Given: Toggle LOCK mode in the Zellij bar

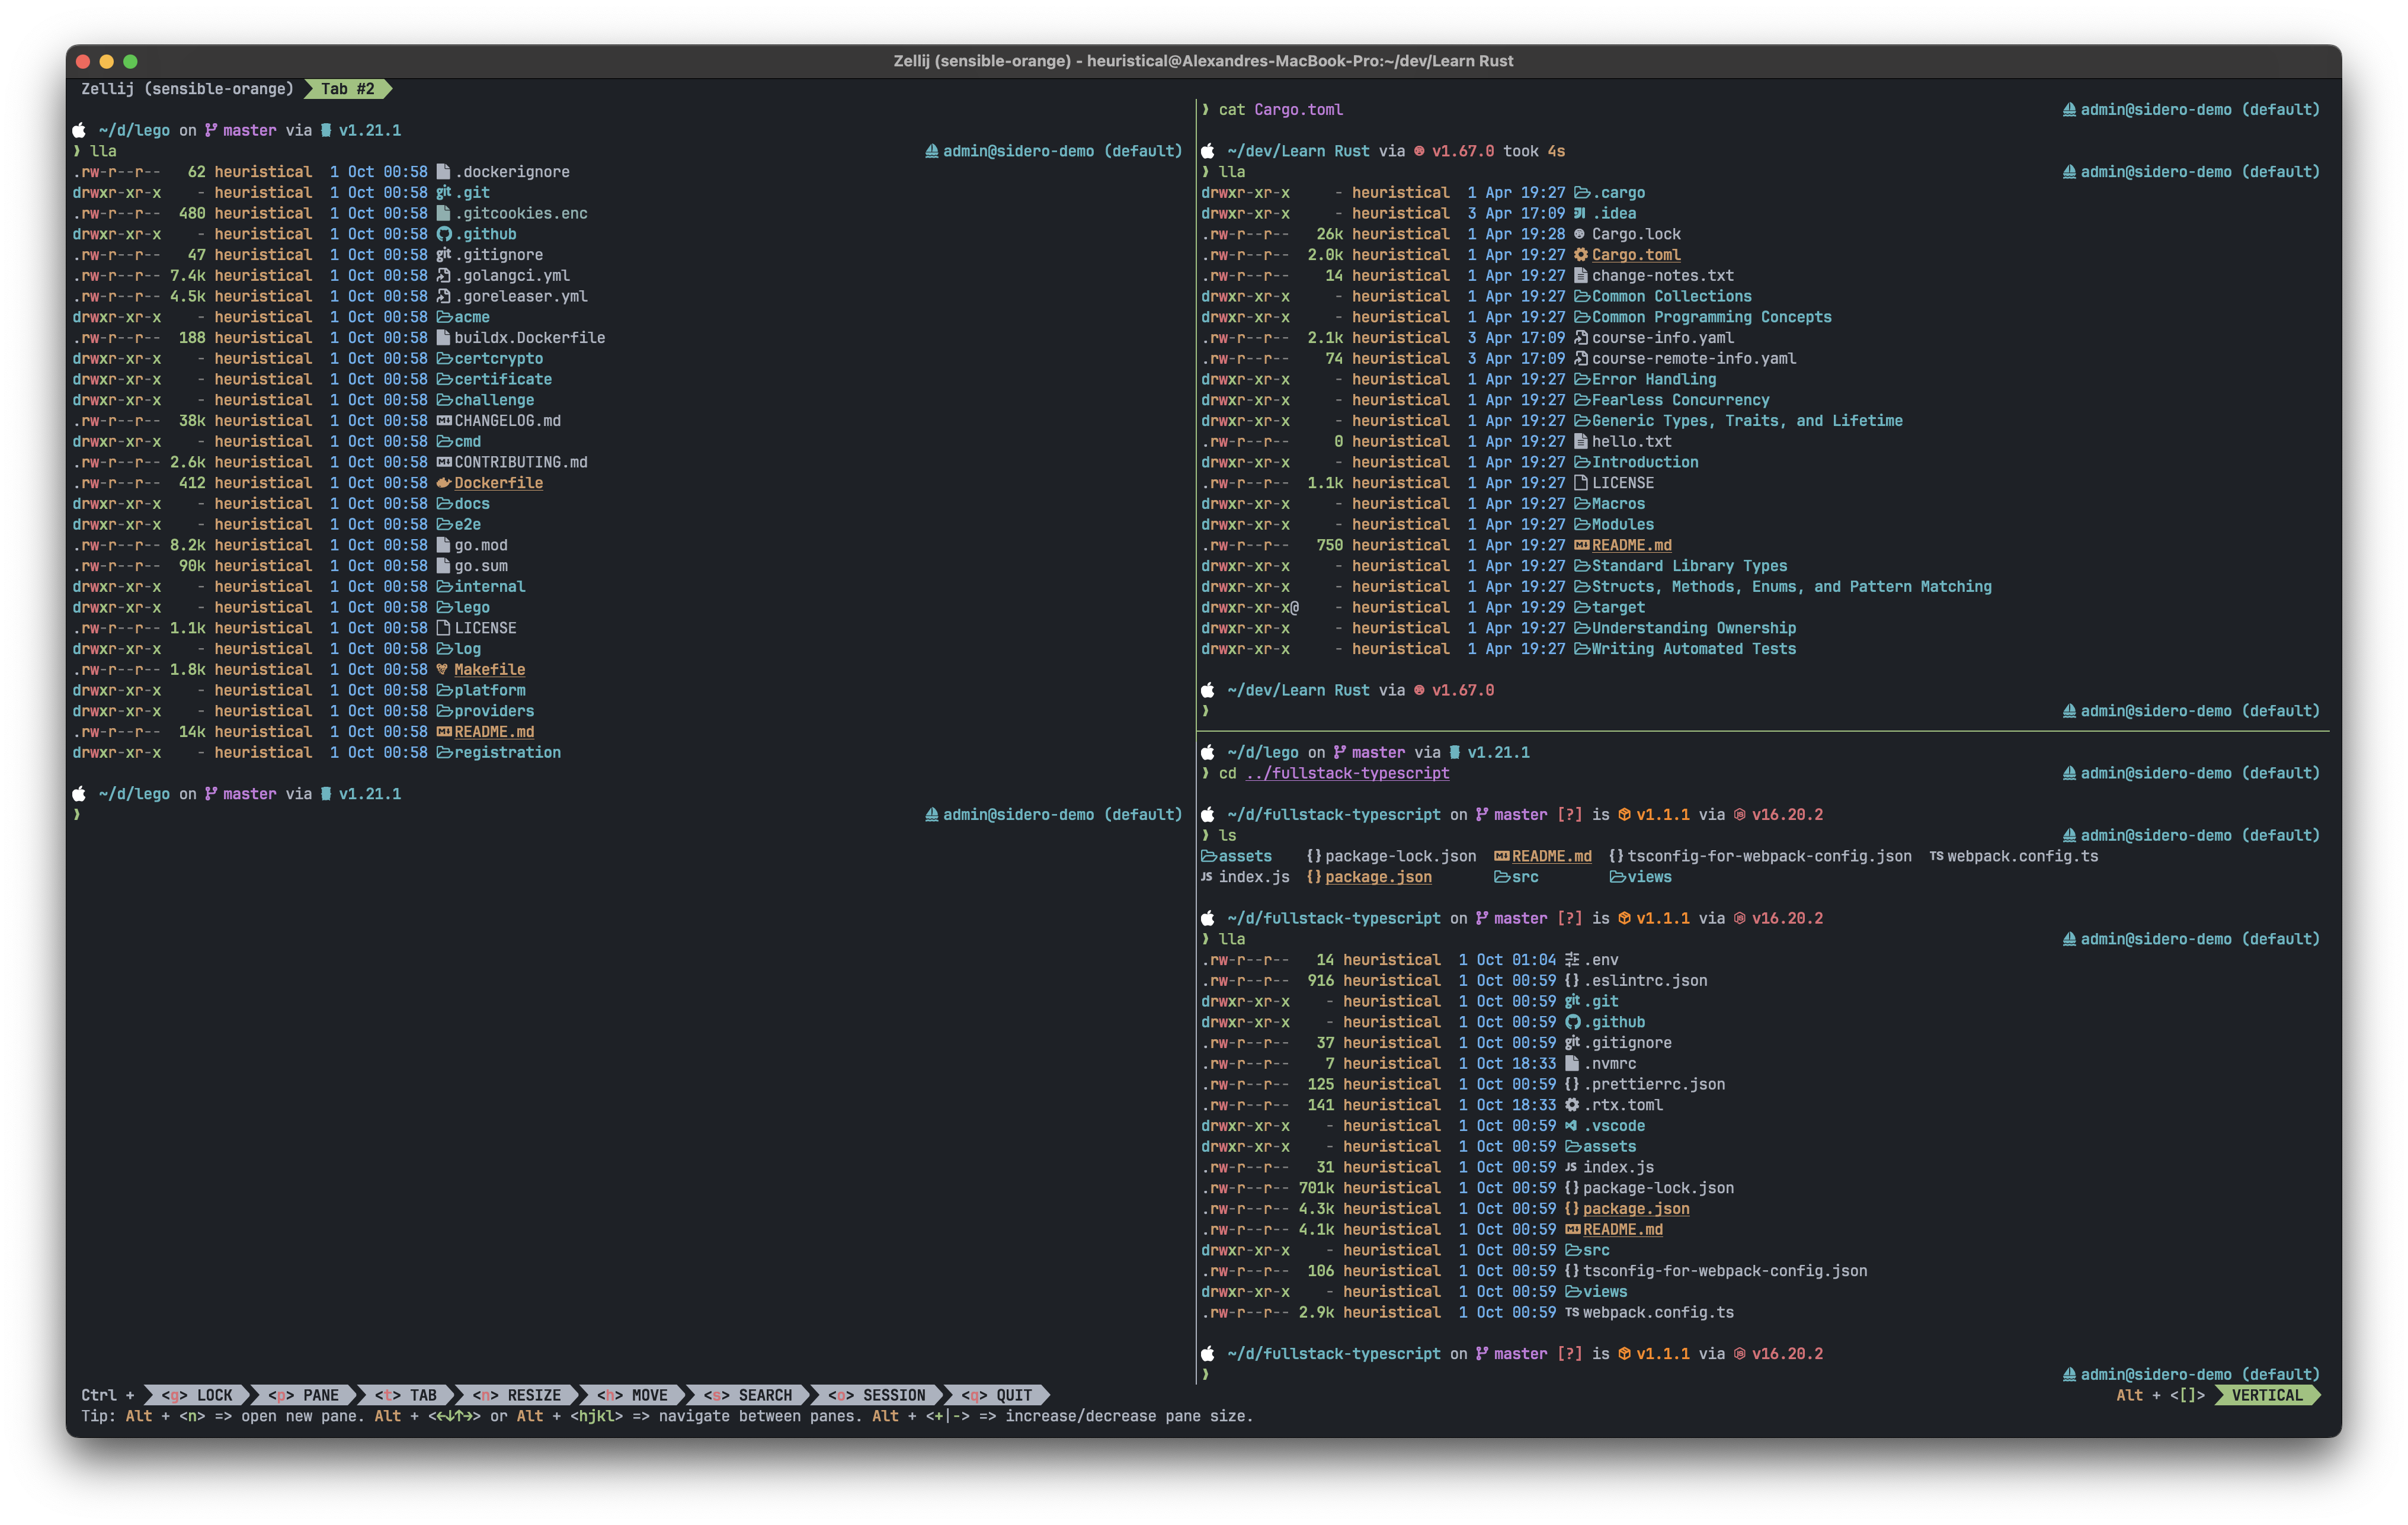Looking at the screenshot, I should point(197,1395).
